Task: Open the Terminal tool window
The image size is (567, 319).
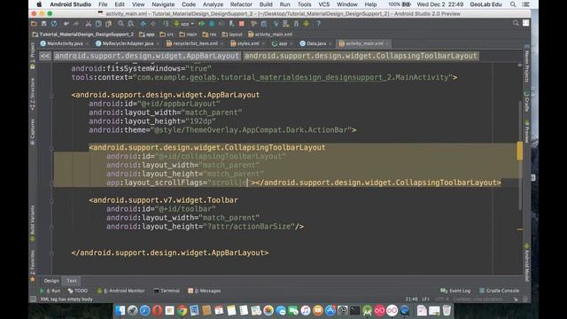Action: (167, 291)
